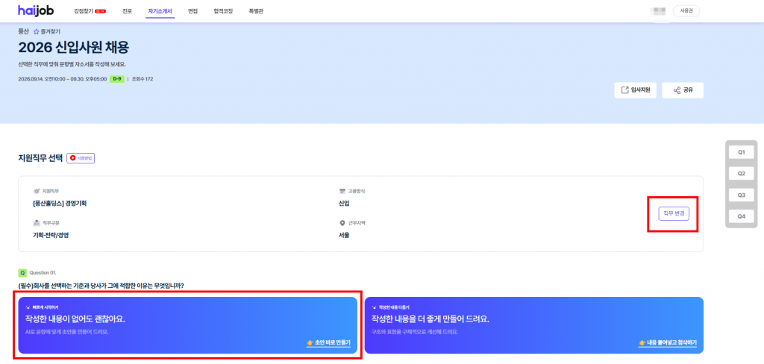Click the 지원직무 target icon
764x364 pixels.
(36, 191)
